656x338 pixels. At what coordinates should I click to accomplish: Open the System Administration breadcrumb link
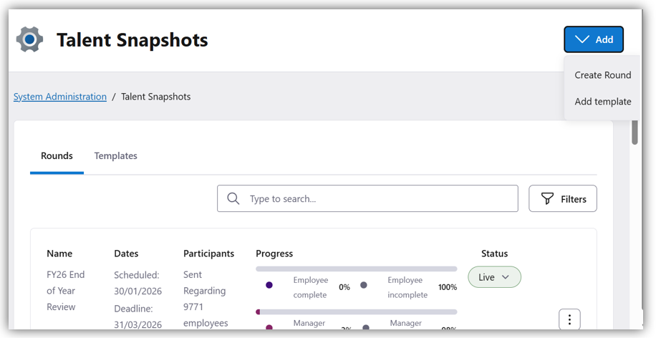click(60, 97)
